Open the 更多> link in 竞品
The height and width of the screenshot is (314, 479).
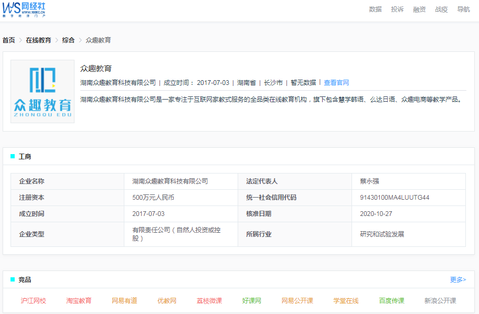[x=458, y=279]
